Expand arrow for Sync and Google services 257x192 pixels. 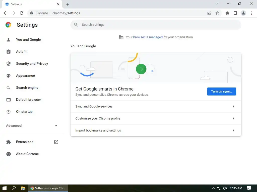(234, 106)
